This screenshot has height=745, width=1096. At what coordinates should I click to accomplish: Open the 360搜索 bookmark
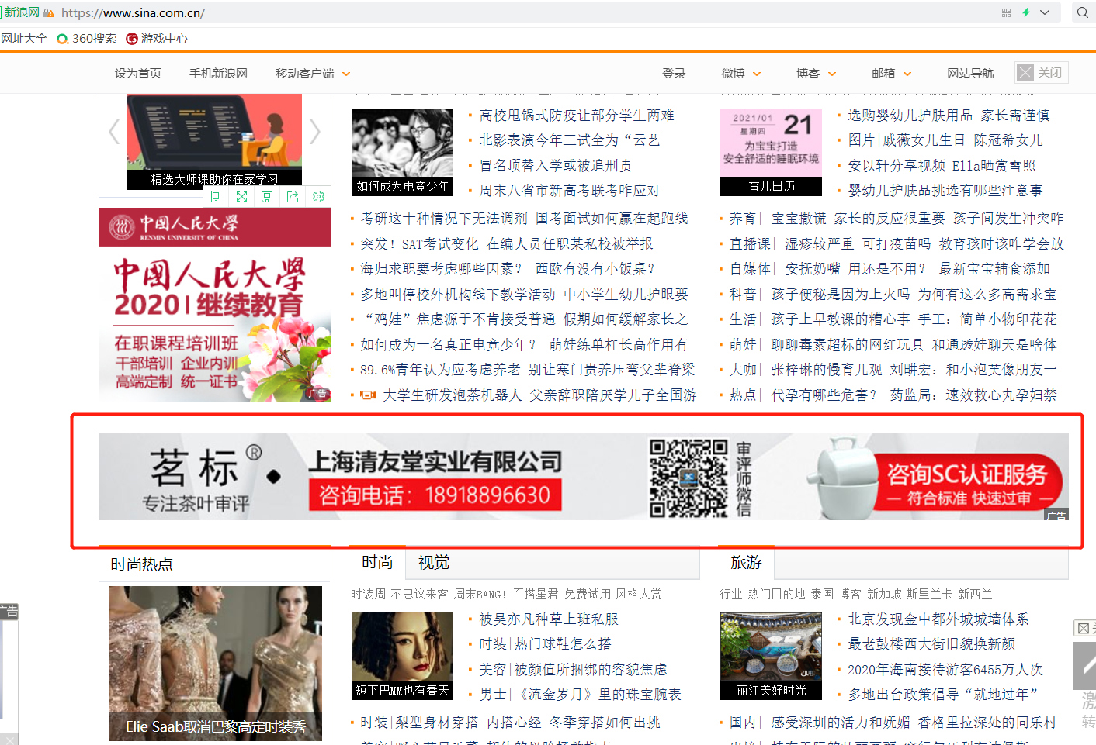87,39
